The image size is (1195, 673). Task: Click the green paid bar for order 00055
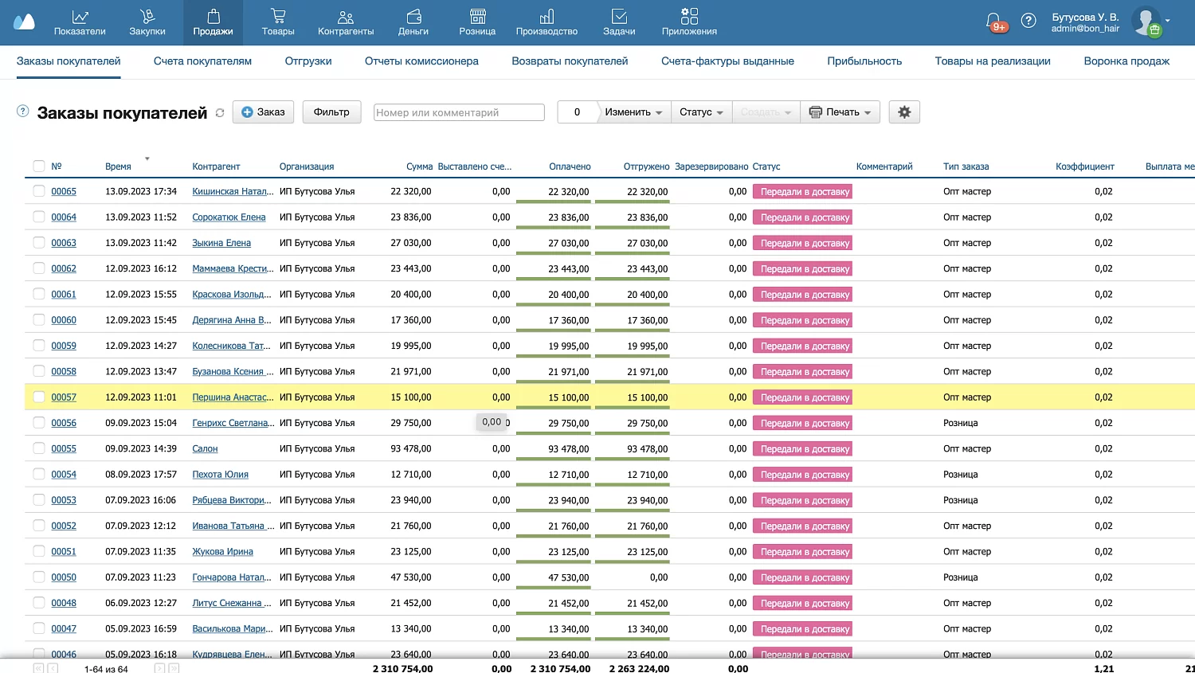[x=553, y=460]
